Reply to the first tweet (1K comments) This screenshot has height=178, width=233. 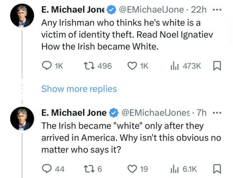coord(46,66)
